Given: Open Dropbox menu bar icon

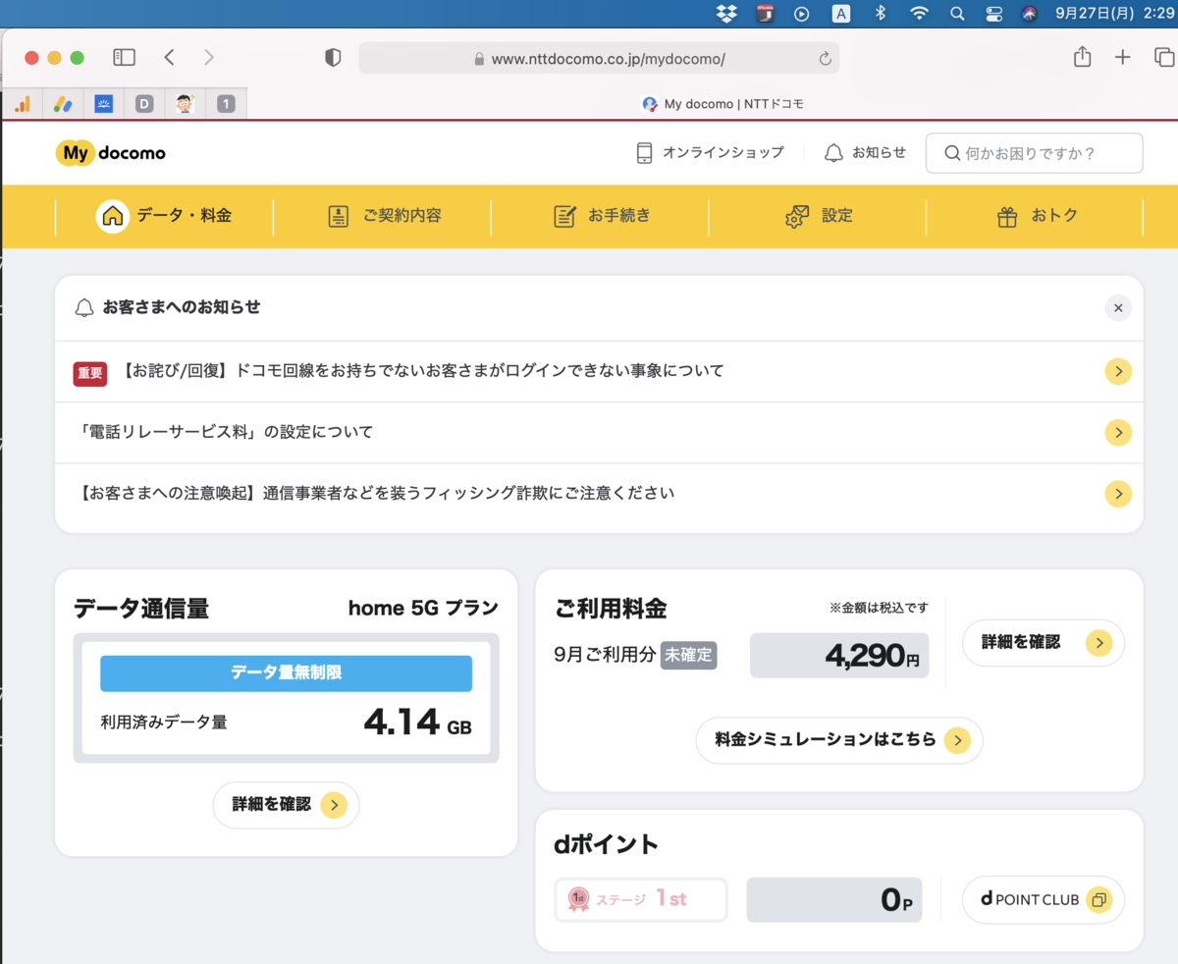Looking at the screenshot, I should 726,14.
